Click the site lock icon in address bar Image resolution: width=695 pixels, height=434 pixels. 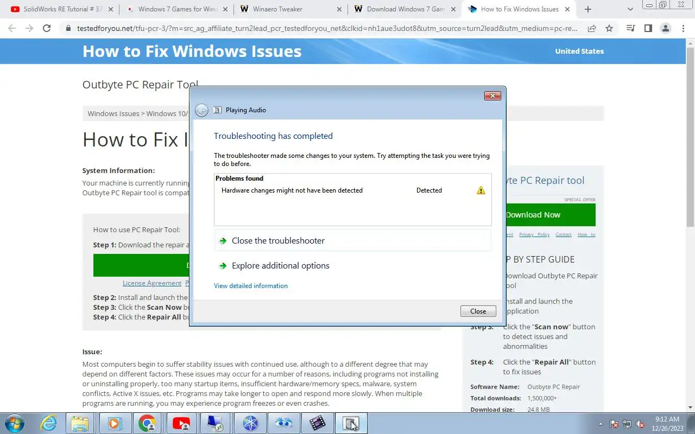click(68, 28)
